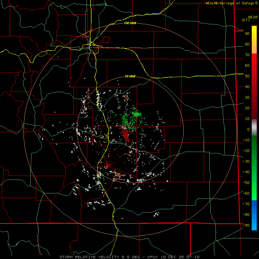This screenshot has height=259, width=259.
Task: Click the '0.5 DEG' elevation angle text
Action: tap(131, 257)
